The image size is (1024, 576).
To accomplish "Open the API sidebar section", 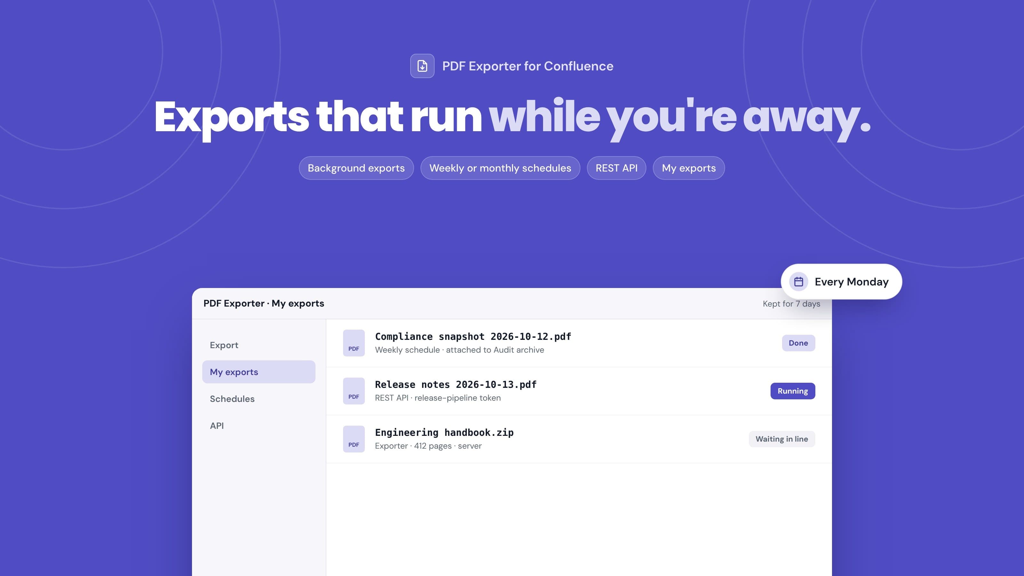I will pyautogui.click(x=259, y=426).
